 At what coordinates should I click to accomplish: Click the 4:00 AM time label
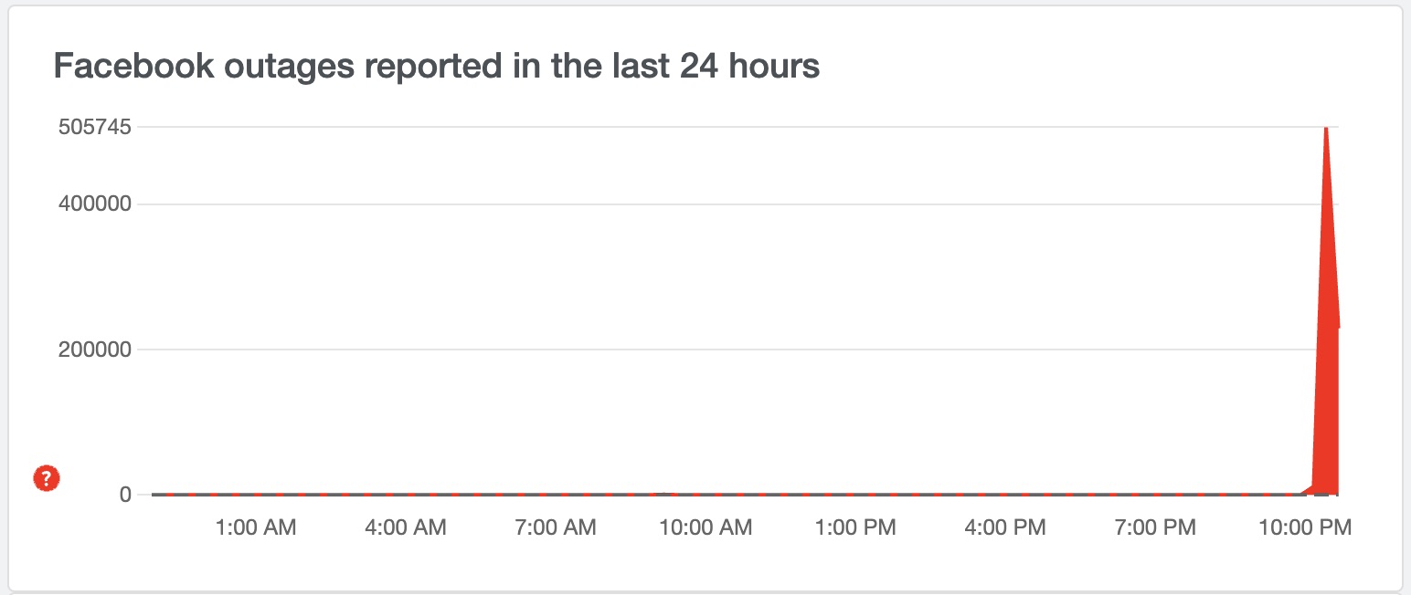tap(406, 527)
